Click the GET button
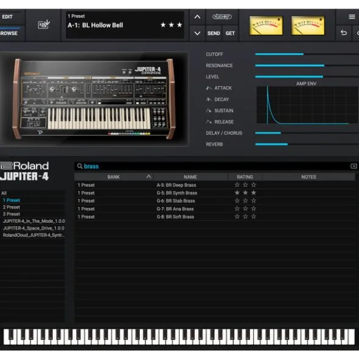The height and width of the screenshot is (360, 359). tap(230, 34)
